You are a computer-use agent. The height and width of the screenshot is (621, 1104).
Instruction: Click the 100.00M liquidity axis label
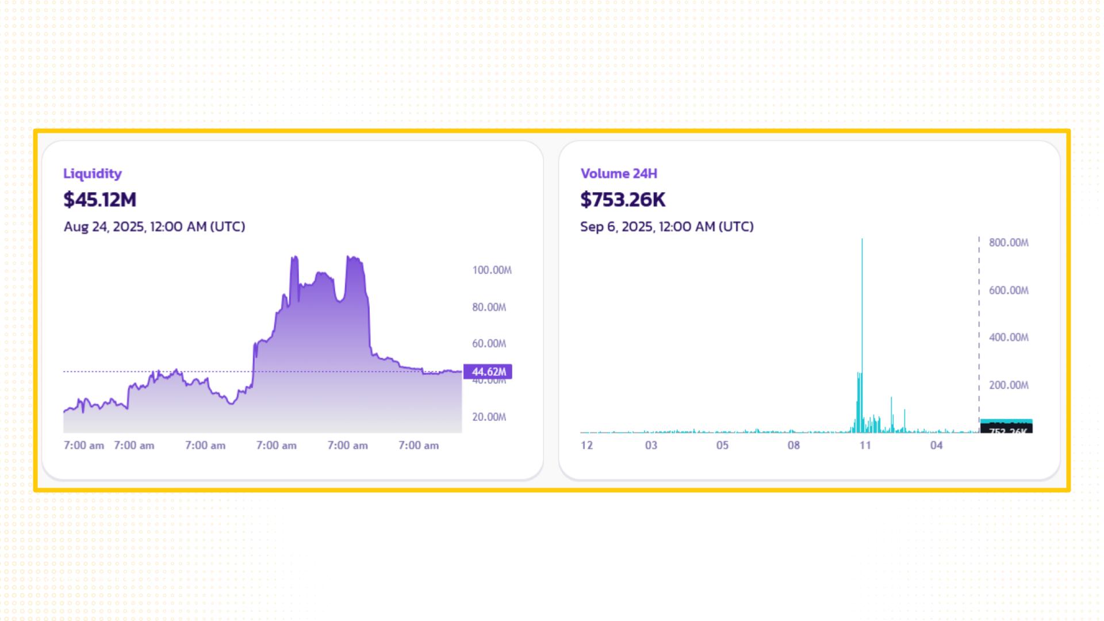(x=492, y=270)
